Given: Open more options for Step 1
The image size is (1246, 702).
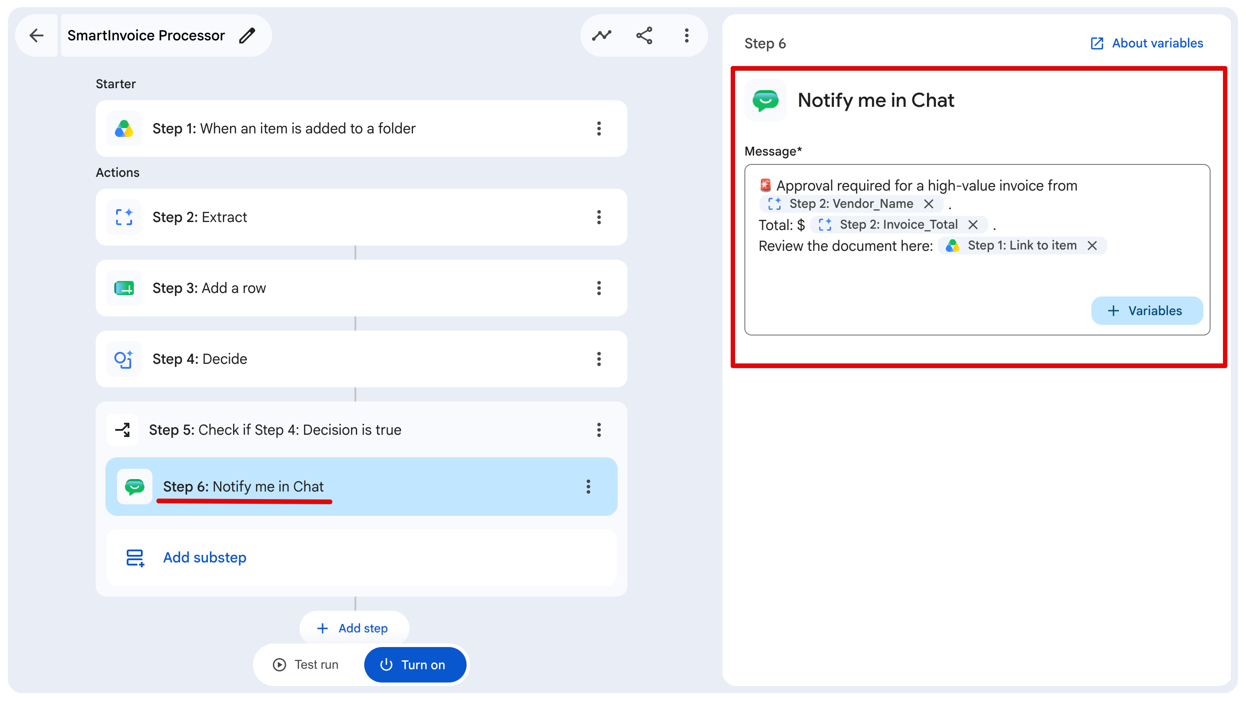Looking at the screenshot, I should (x=599, y=129).
